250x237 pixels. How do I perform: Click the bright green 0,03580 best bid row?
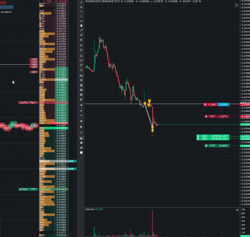click(54, 128)
